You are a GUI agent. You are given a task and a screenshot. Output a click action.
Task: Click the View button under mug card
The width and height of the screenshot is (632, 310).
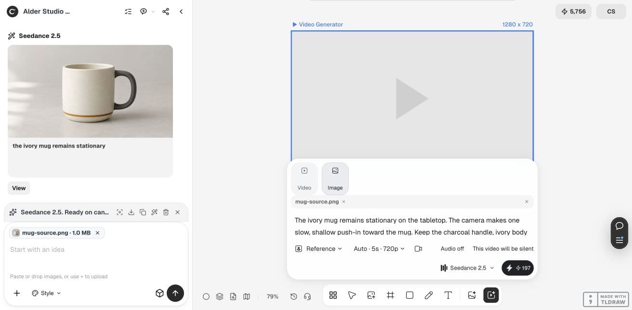pos(19,188)
